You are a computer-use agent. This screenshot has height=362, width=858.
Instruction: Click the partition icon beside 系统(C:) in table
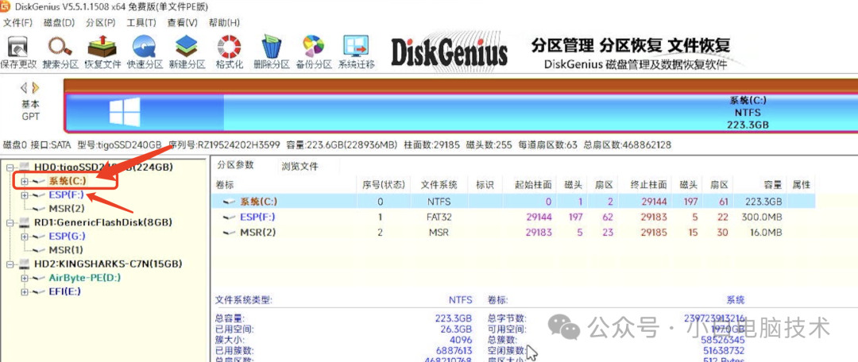(230, 202)
